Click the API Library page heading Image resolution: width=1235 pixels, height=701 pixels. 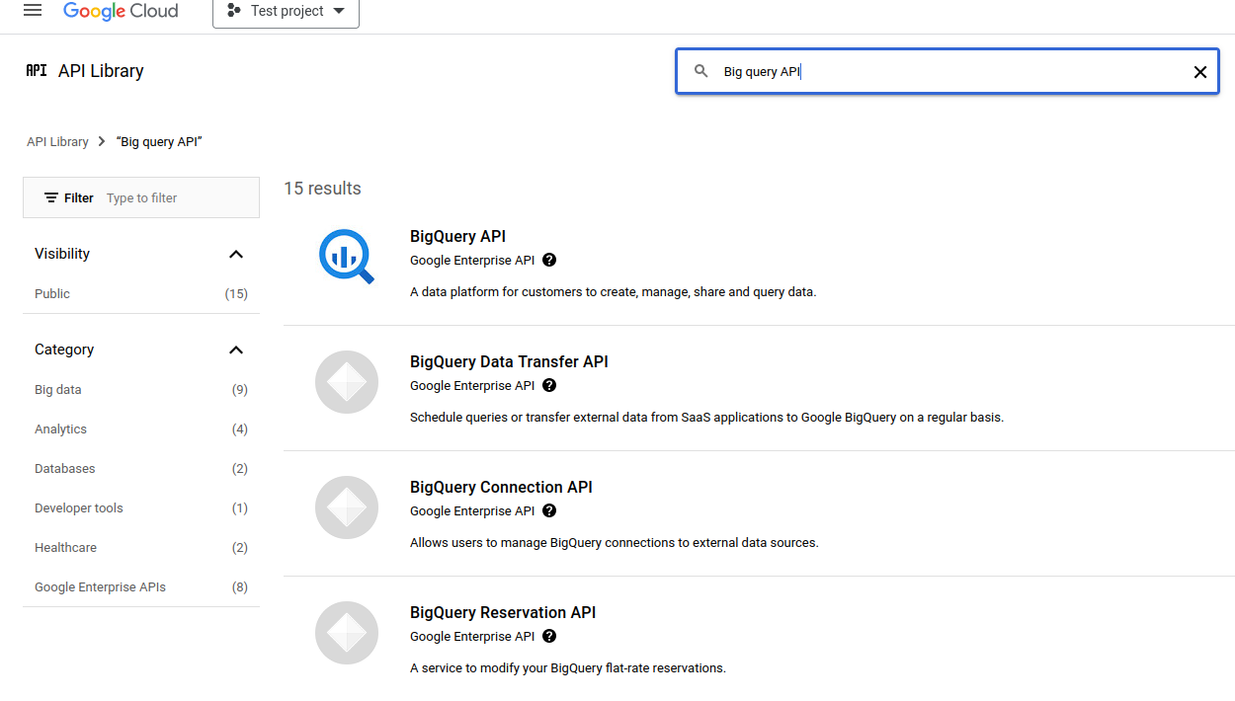[101, 71]
